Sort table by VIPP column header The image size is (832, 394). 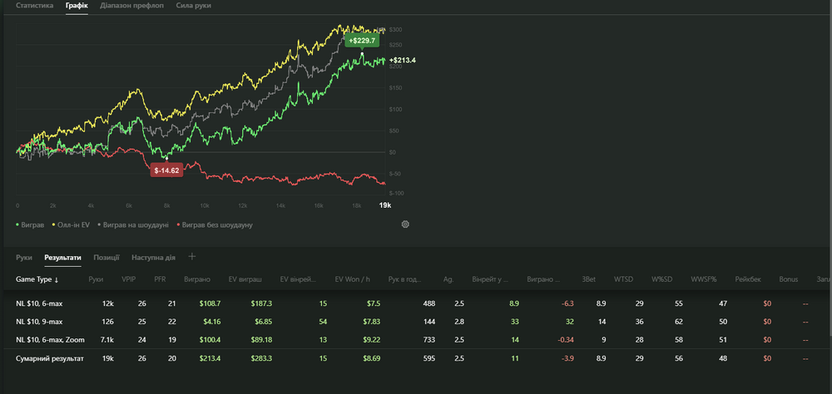[x=128, y=280]
